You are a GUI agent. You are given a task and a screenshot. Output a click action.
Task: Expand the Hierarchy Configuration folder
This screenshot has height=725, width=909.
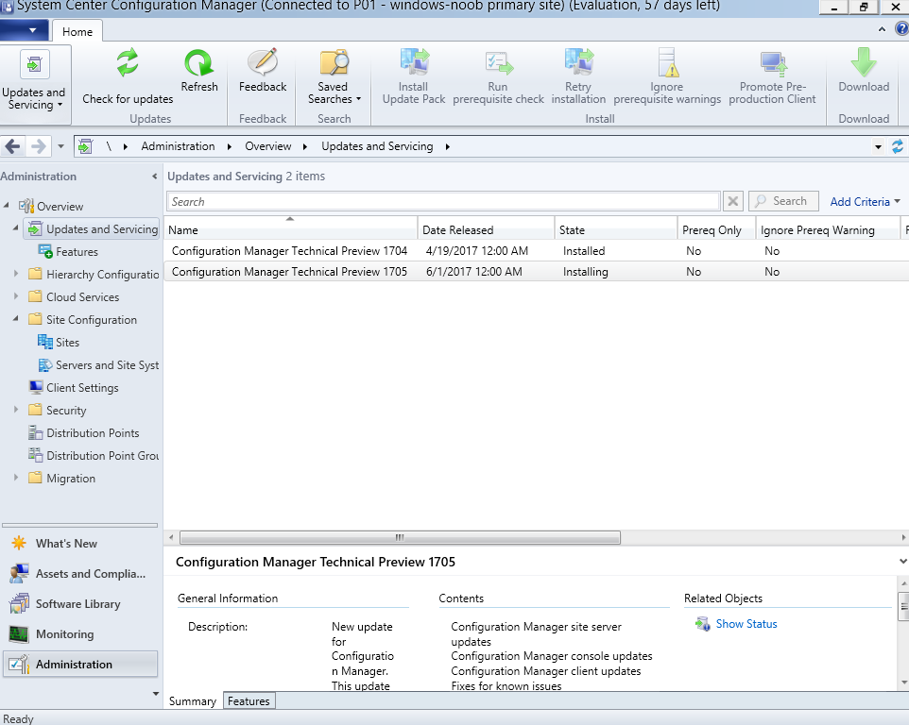click(16, 274)
